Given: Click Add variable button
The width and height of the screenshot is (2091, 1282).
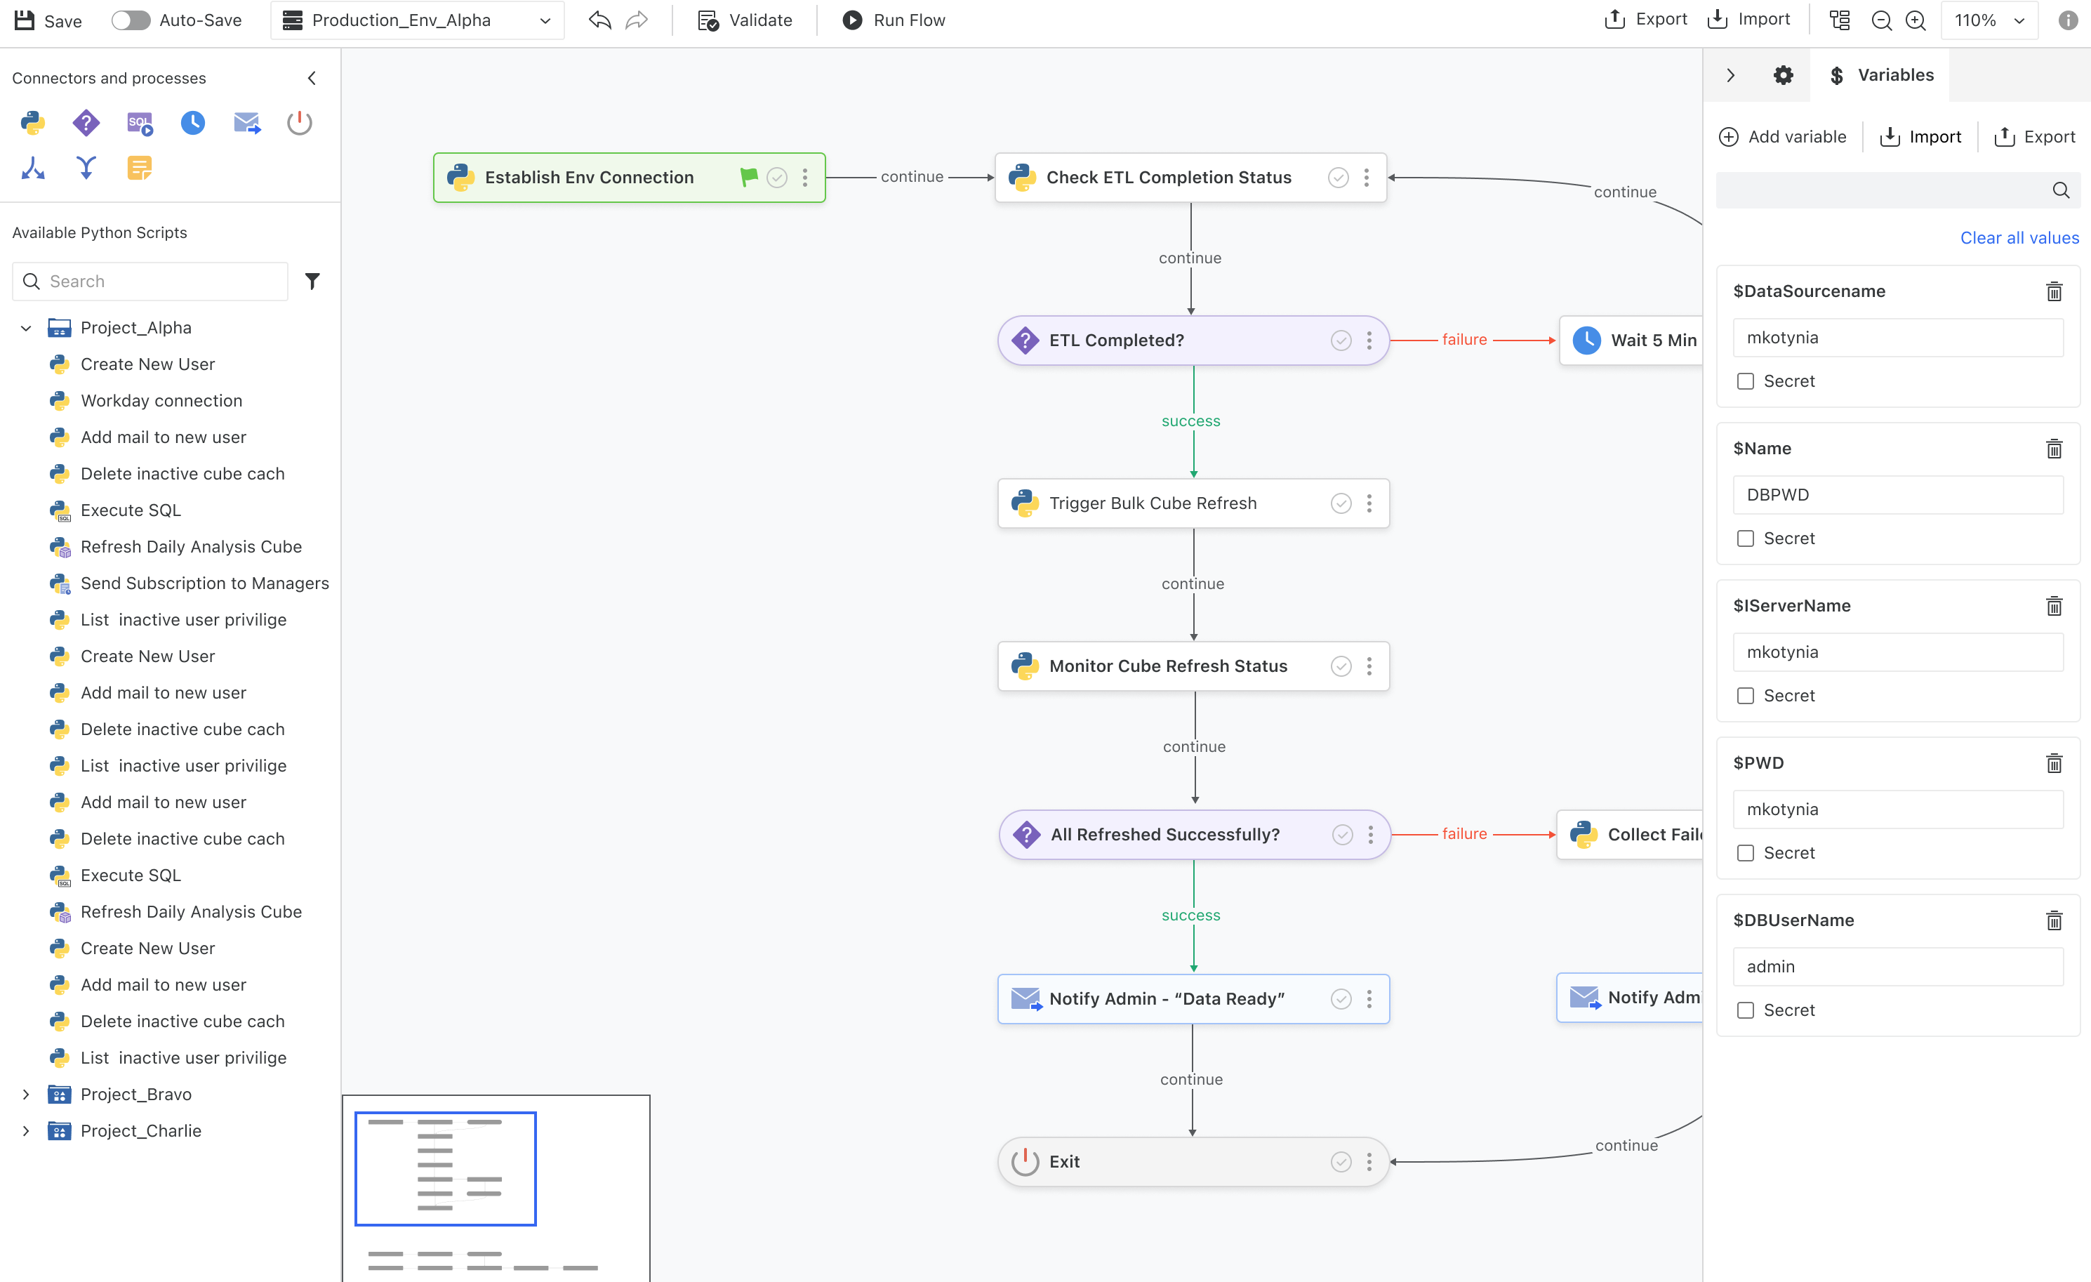Looking at the screenshot, I should 1782,137.
